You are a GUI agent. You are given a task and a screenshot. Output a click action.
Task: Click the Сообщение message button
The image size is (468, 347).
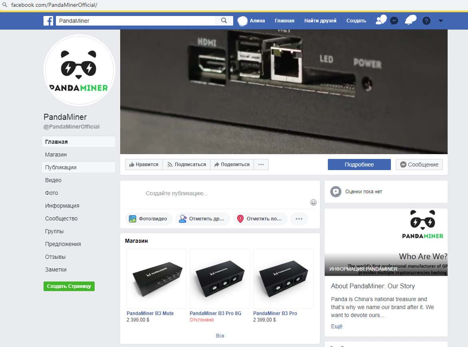419,165
